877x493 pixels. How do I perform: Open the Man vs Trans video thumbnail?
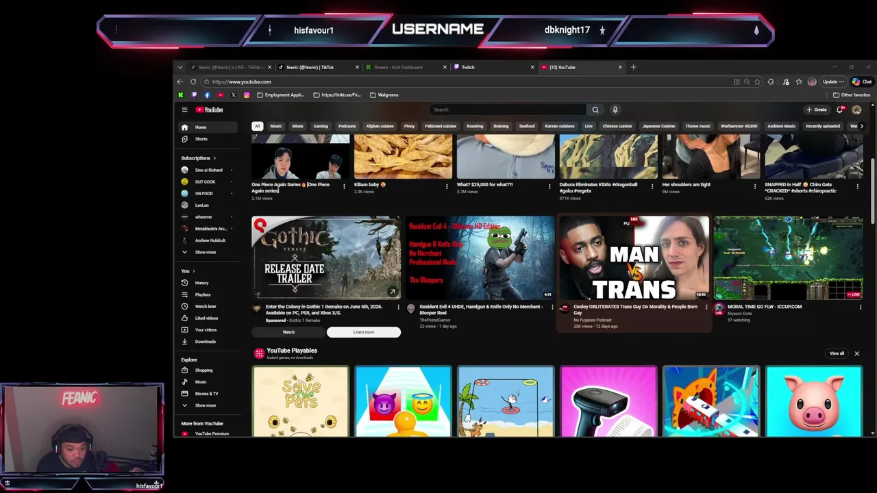pos(634,258)
